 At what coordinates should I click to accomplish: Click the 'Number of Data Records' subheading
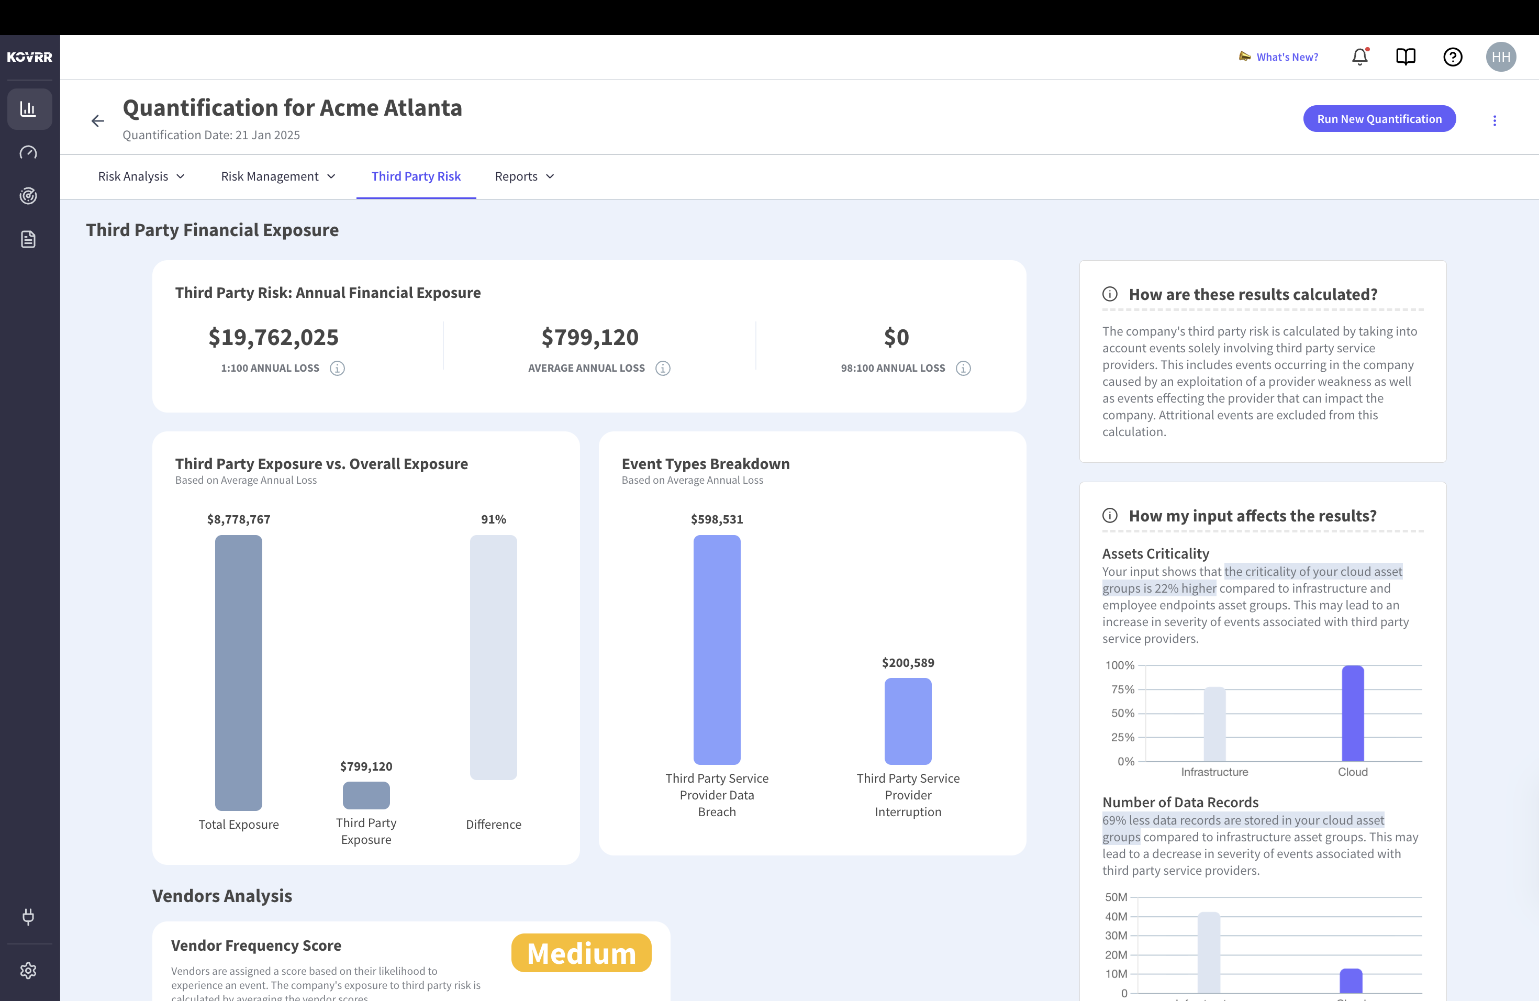(1180, 802)
